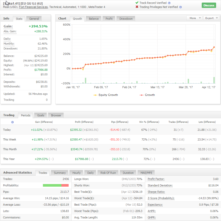221x221 pixels.
Task: Open the Export dropdown in the chart panel
Action: point(211,18)
